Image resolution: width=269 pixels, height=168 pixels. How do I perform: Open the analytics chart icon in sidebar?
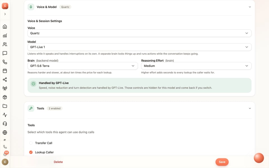5,36
